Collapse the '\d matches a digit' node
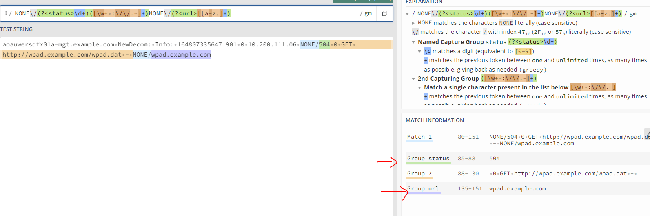This screenshot has height=216, width=650. coord(419,52)
